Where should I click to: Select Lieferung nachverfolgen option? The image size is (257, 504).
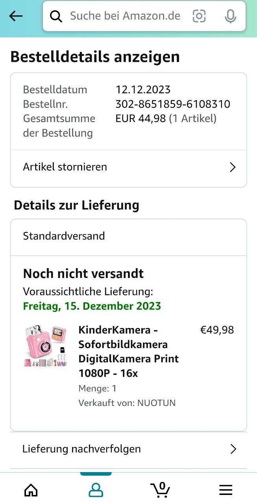coord(81,449)
